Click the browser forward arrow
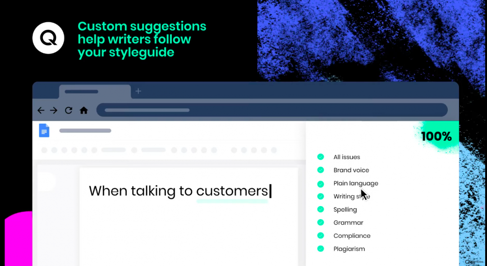487x266 pixels. click(54, 110)
